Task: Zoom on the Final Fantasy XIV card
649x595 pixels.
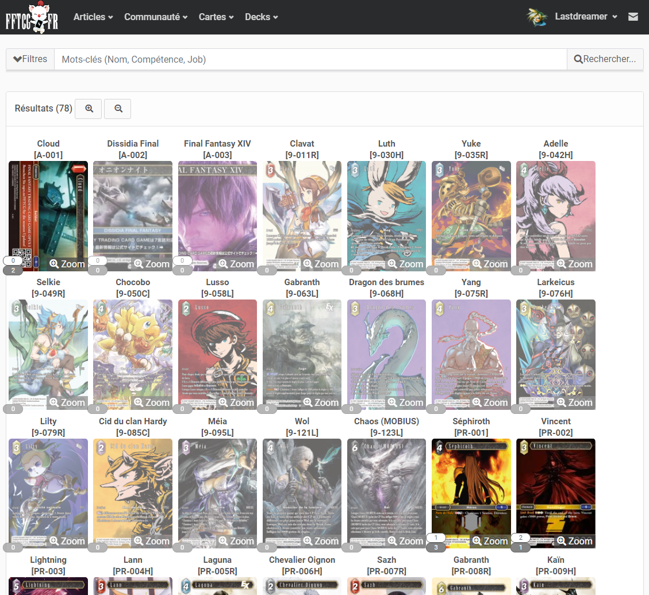Action: [236, 264]
